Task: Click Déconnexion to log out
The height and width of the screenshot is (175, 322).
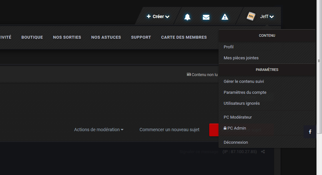Action: (267, 142)
